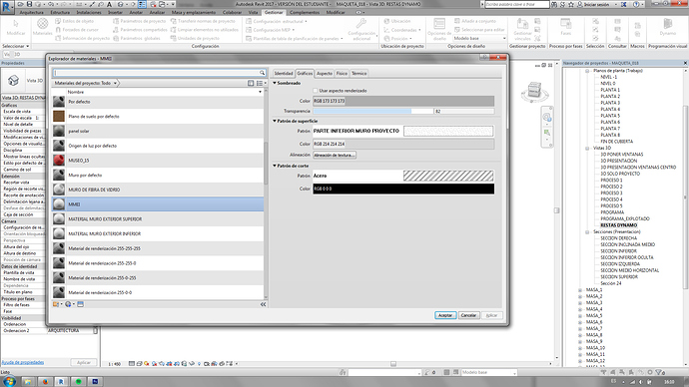
Task: Click the File Explorer taskbar icon
Action: click(x=28, y=381)
